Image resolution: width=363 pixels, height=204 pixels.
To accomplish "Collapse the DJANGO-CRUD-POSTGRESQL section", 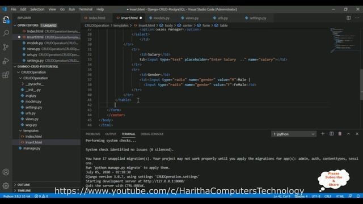I will (x=15, y=66).
